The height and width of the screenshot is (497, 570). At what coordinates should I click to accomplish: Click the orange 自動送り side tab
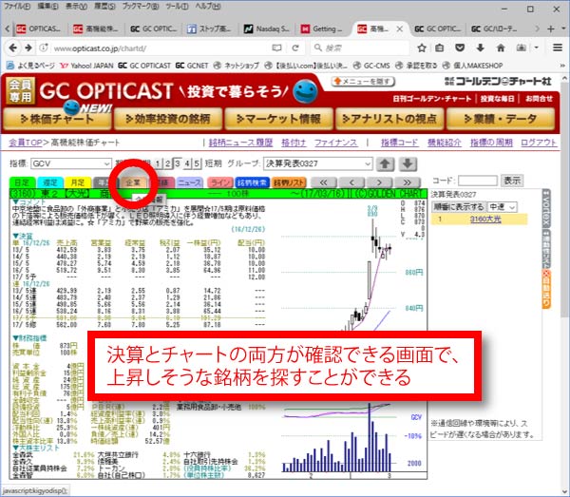[x=546, y=290]
